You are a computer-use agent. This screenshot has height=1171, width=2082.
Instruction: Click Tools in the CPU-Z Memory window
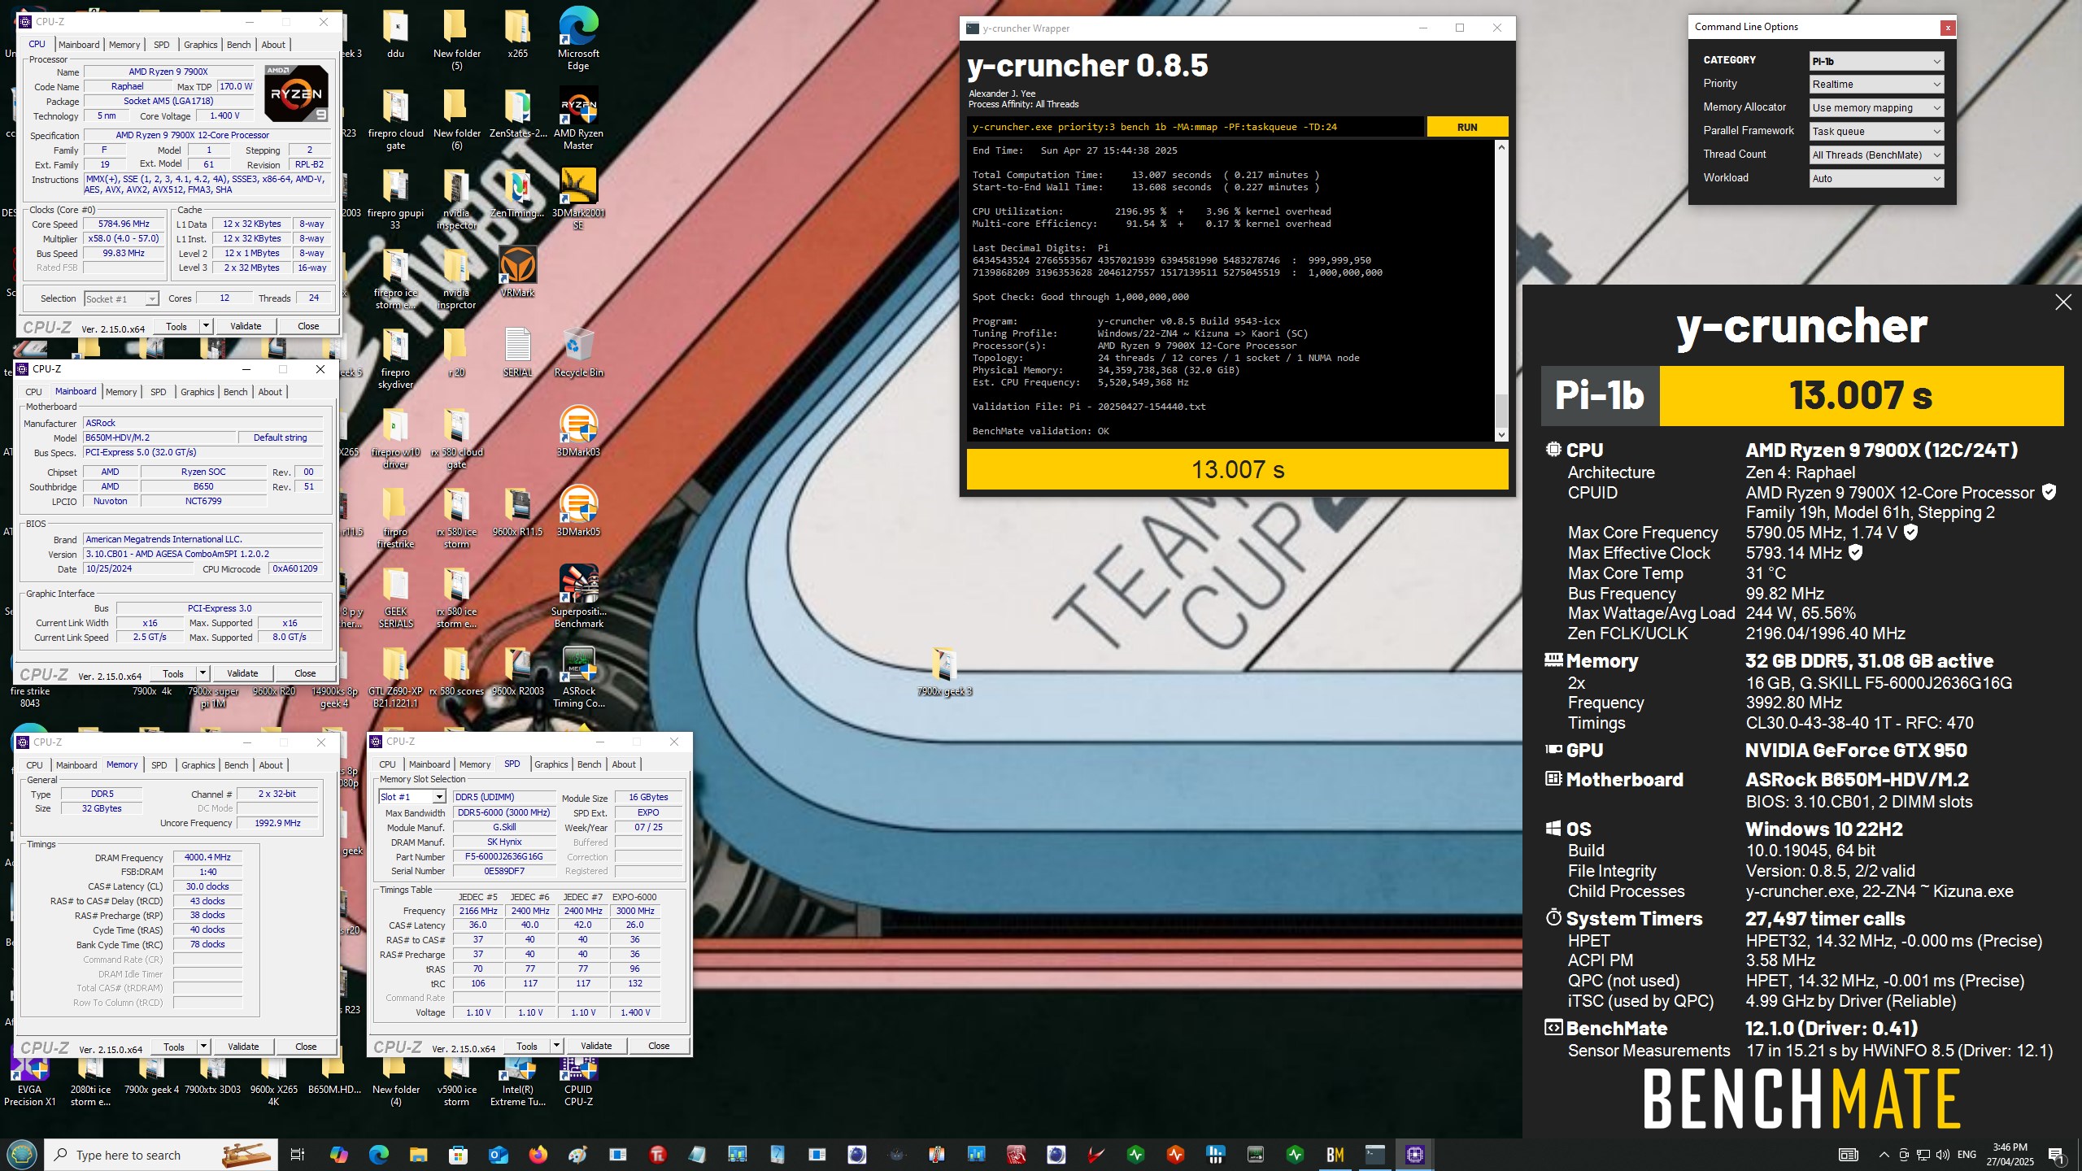click(x=174, y=1047)
